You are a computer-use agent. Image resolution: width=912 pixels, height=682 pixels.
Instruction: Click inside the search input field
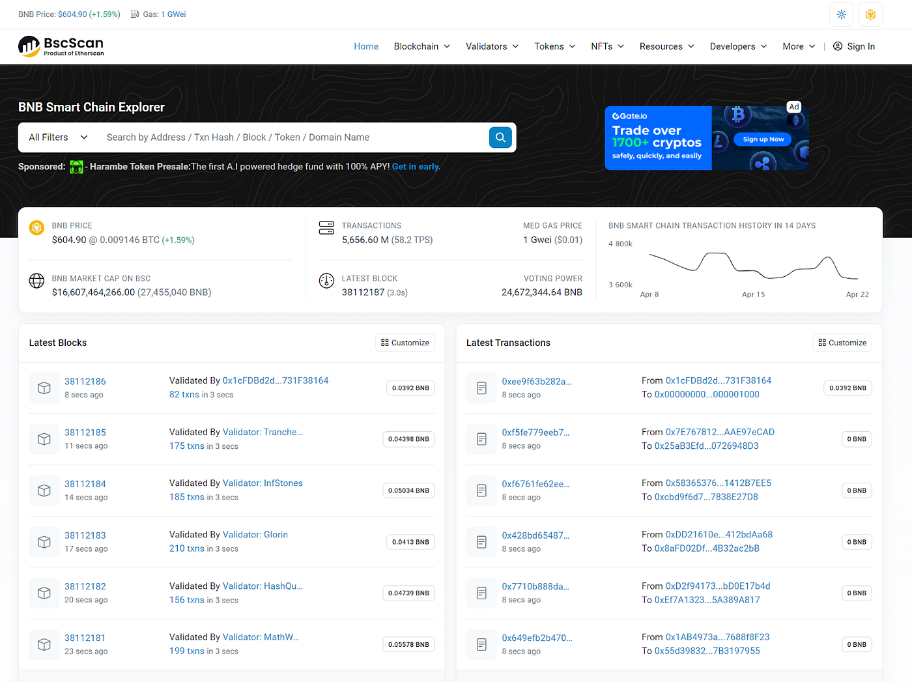[261, 137]
